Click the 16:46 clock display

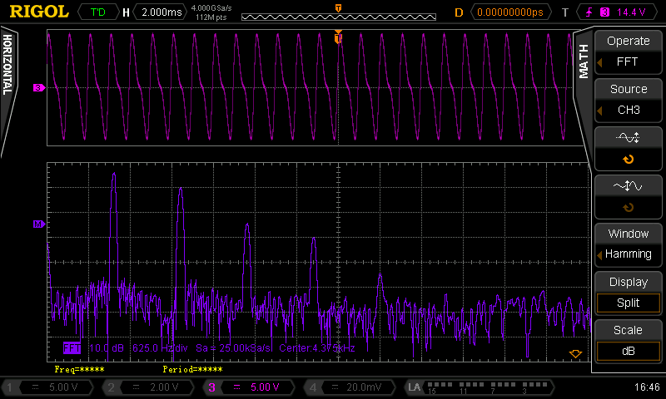click(x=647, y=387)
